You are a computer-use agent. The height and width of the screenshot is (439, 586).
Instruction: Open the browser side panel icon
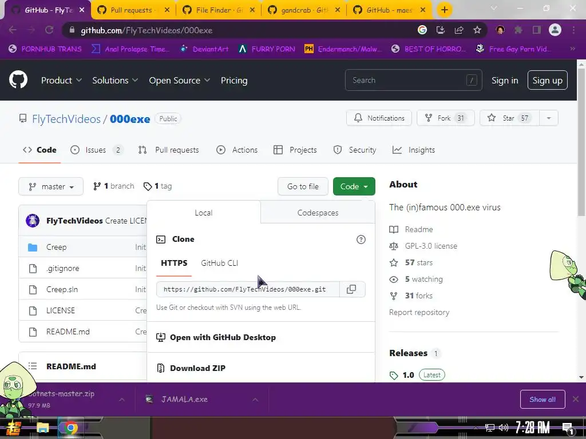point(537,30)
